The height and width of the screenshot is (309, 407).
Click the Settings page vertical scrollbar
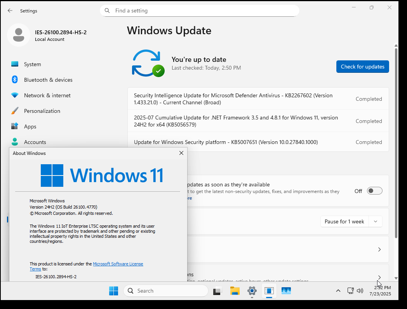point(396,143)
